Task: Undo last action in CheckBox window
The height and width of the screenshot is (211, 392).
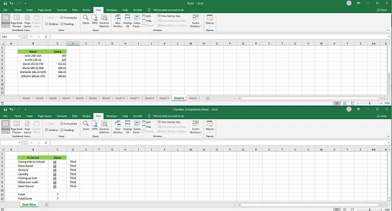Action: coord(11,109)
